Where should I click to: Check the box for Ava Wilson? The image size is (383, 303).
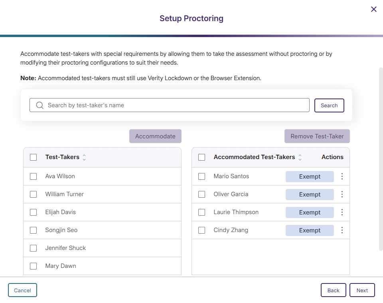[34, 176]
